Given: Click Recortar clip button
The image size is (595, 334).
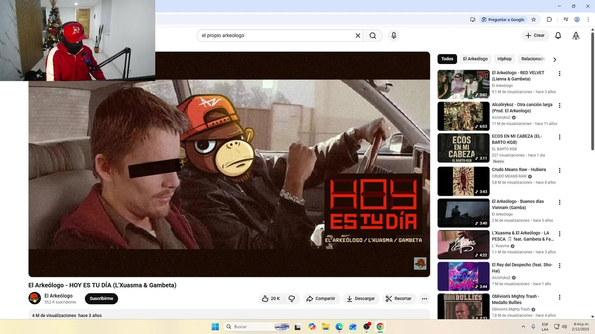Looking at the screenshot, I should (x=399, y=299).
